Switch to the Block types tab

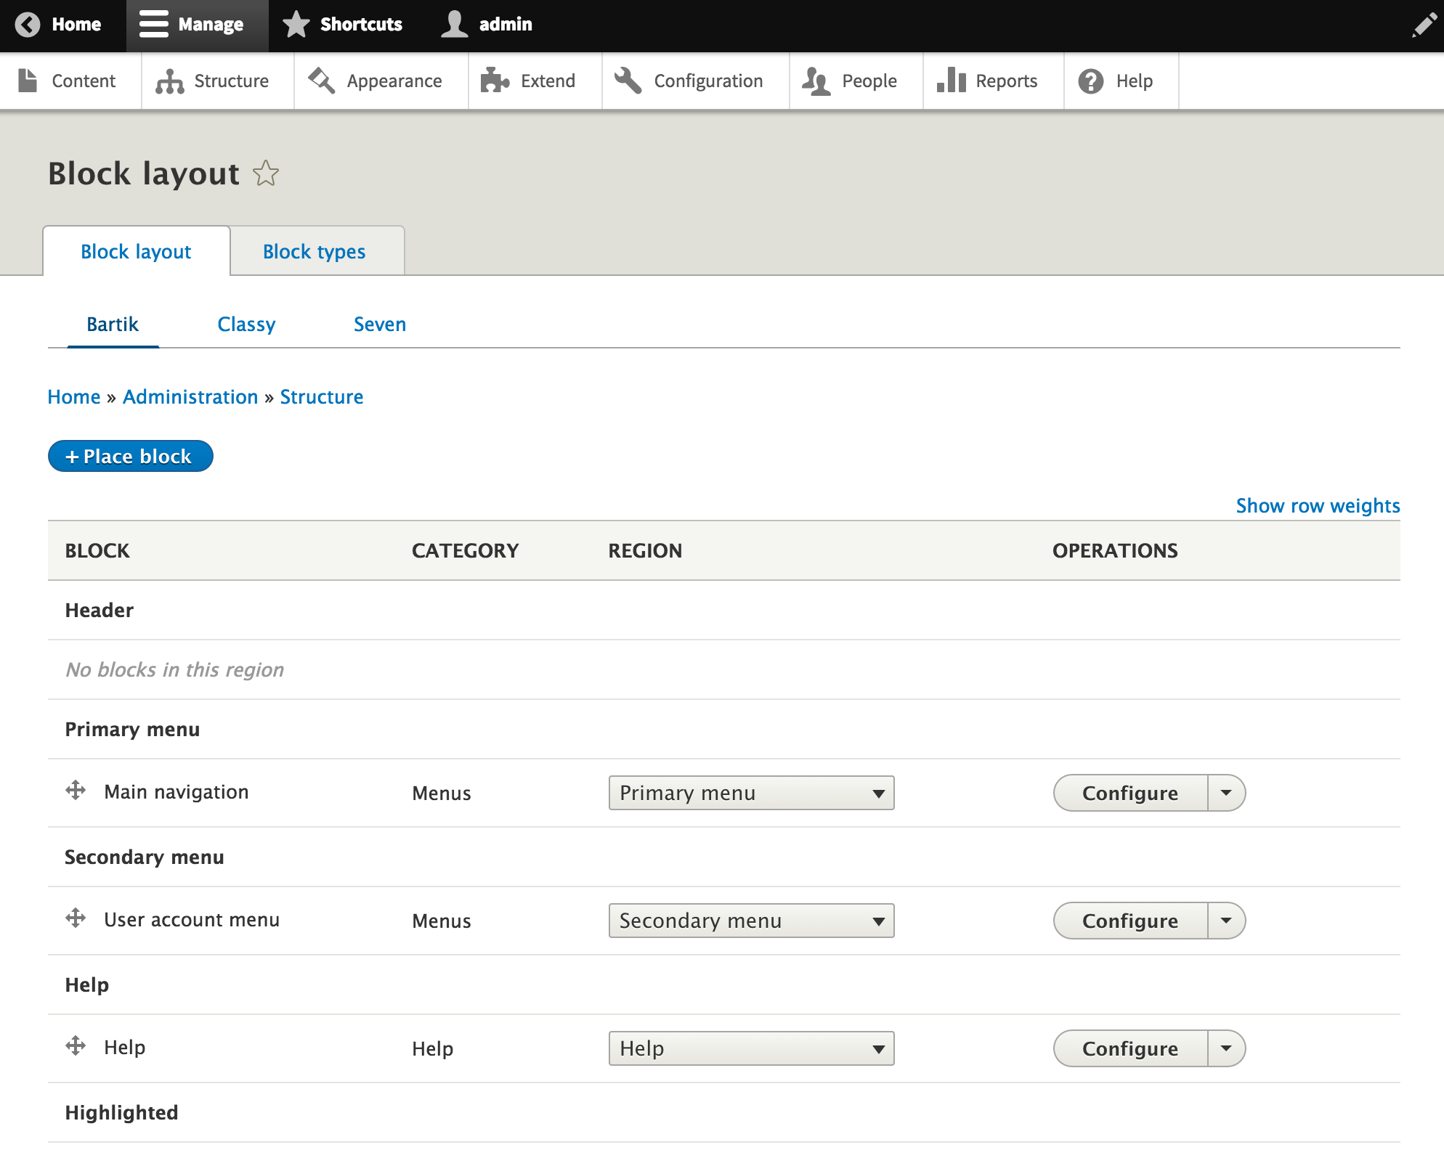tap(314, 250)
